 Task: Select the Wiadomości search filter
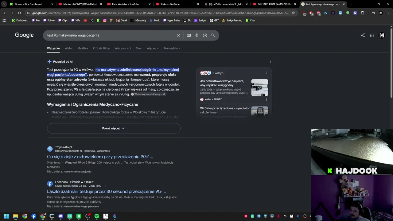[123, 48]
